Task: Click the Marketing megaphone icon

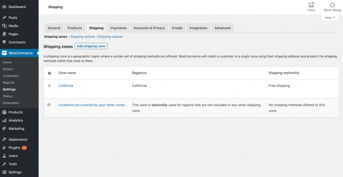Action: click(4, 128)
